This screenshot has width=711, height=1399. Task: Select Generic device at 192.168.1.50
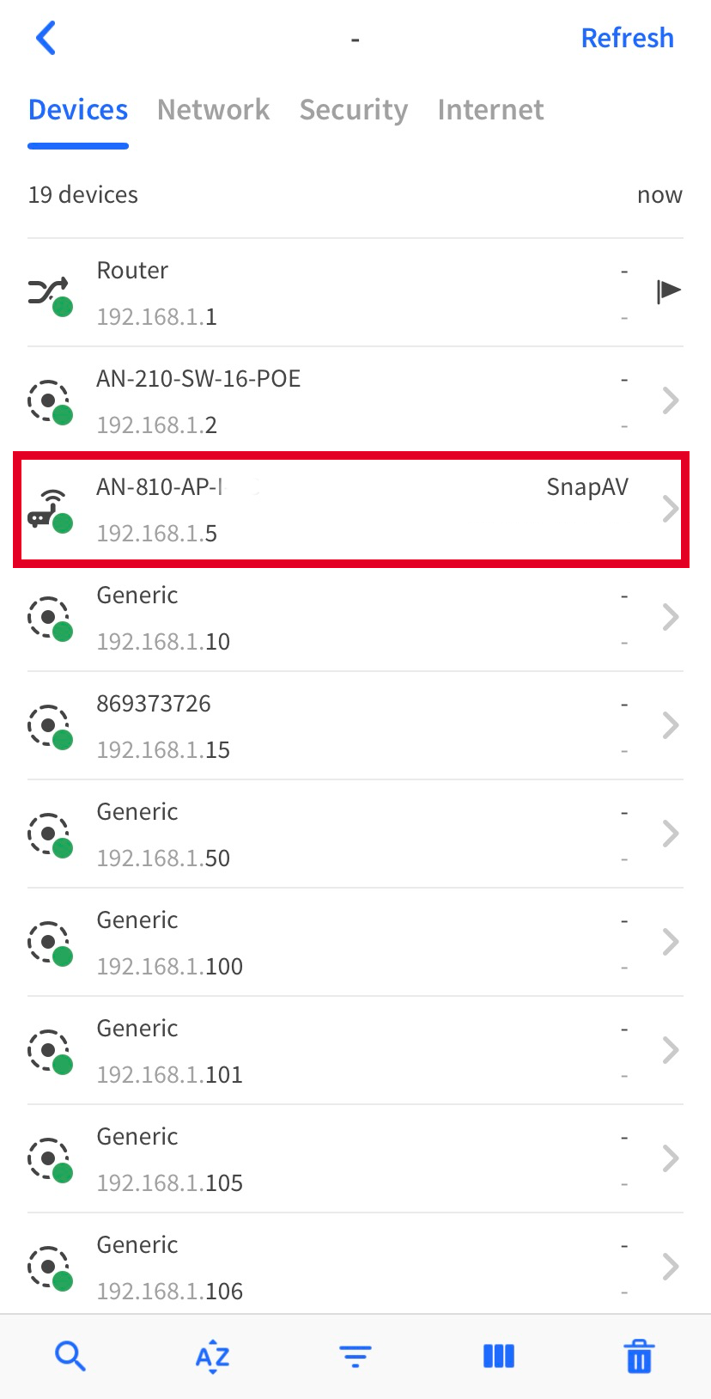click(x=343, y=834)
